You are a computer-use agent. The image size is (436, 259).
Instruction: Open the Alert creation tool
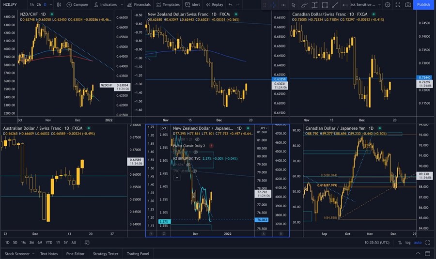click(x=193, y=4)
